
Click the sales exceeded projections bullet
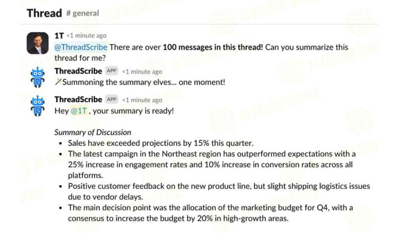(161, 143)
